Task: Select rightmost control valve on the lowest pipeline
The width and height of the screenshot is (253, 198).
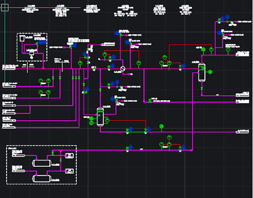Action: (180, 149)
